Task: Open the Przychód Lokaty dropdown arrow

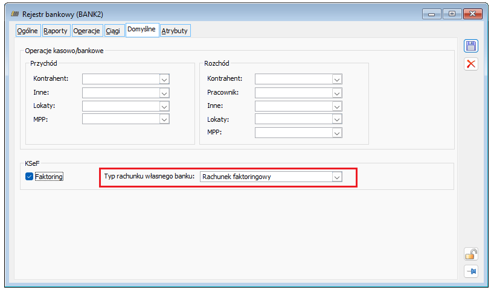Action: pyautogui.click(x=164, y=107)
